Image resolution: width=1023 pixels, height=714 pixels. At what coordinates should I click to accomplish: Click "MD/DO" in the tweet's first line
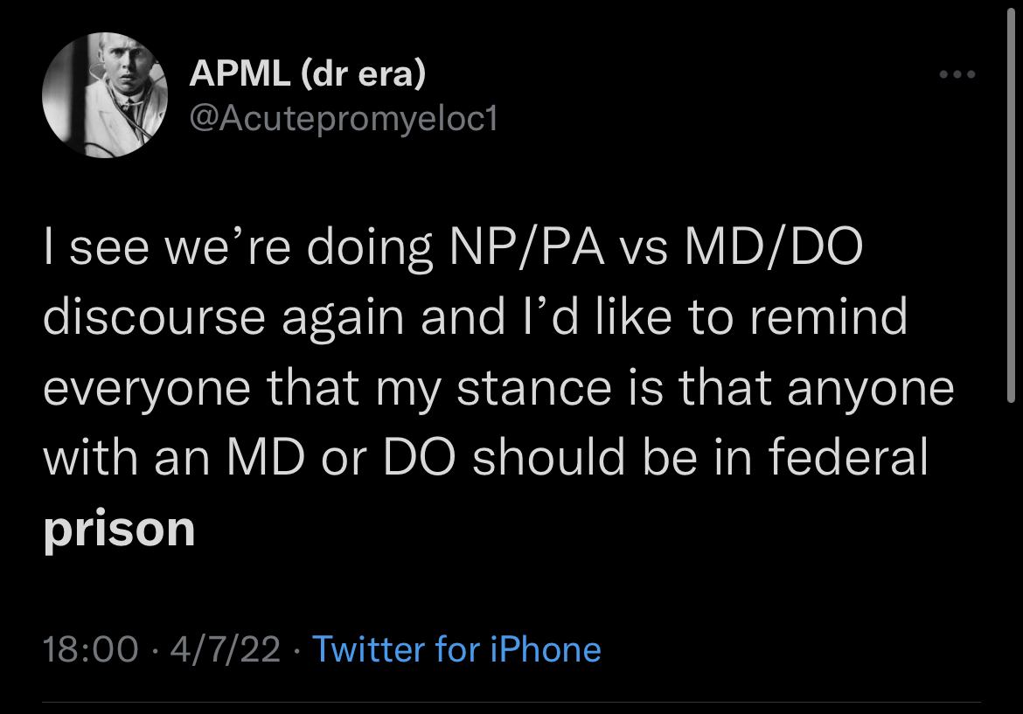(x=773, y=247)
